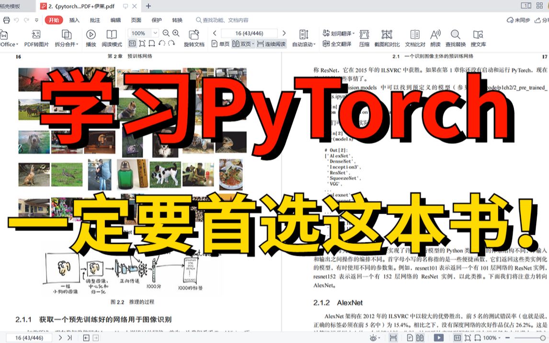Open the quick access customize dropdown
The height and width of the screenshot is (343, 549).
pyautogui.click(x=36, y=20)
